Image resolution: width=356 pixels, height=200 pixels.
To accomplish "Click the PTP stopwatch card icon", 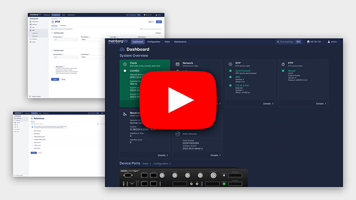I will [x=283, y=64].
